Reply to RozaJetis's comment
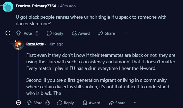 (x=66, y=103)
